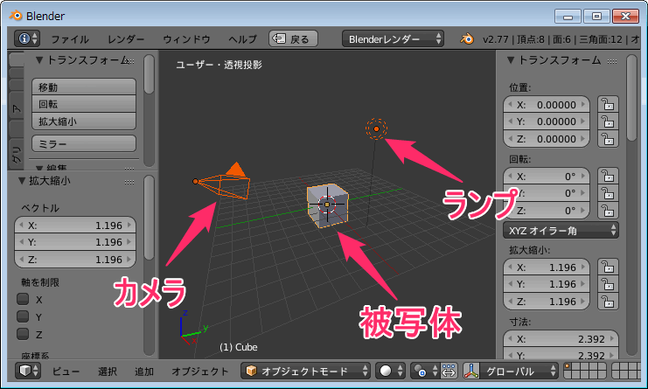Click the 戻る button

(x=294, y=38)
